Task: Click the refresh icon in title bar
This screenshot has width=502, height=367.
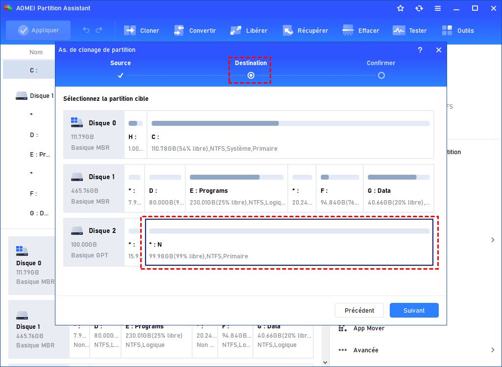Action: pos(419,8)
